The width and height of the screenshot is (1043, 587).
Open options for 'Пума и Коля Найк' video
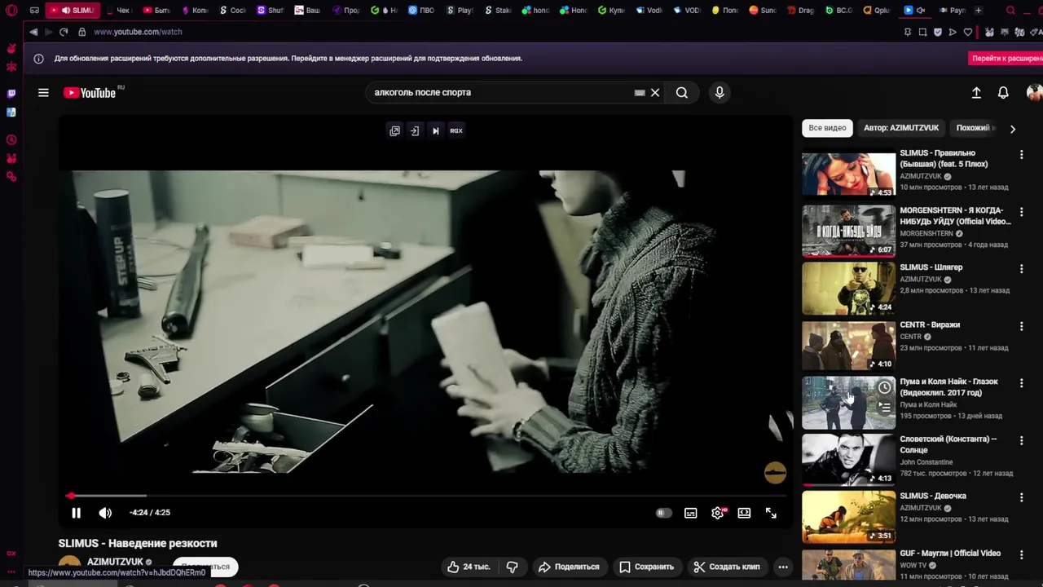coord(1021,383)
